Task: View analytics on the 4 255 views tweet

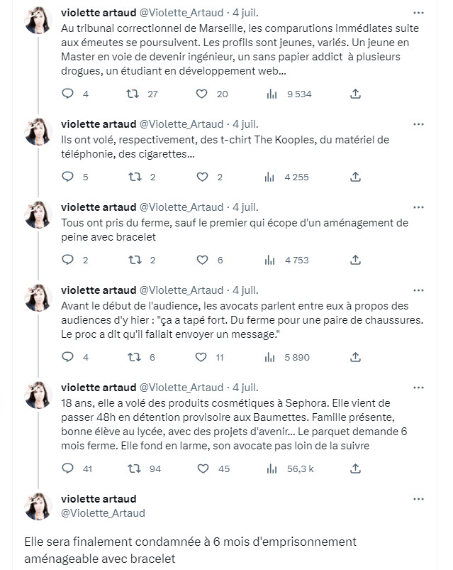Action: click(271, 177)
